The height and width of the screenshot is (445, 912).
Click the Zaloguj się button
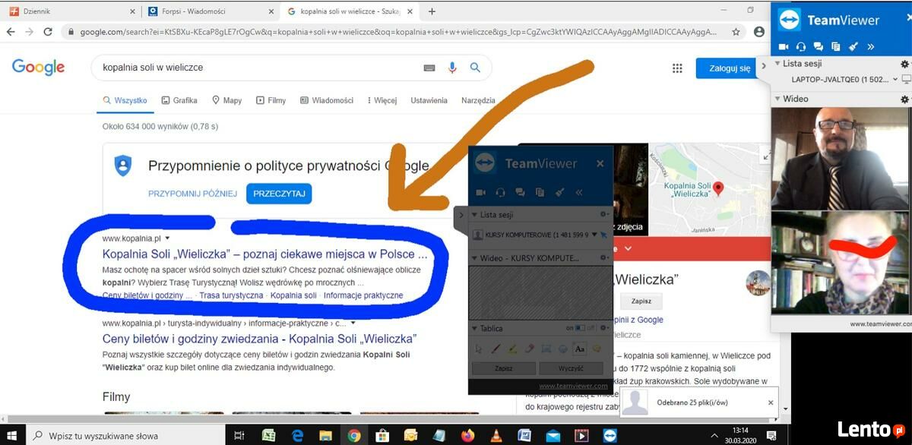coord(730,68)
